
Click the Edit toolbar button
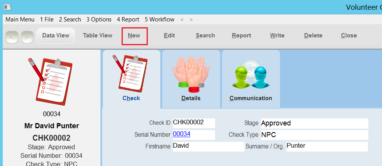tap(169, 36)
